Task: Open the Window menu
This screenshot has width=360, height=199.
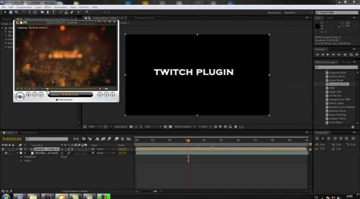Action: point(84,7)
